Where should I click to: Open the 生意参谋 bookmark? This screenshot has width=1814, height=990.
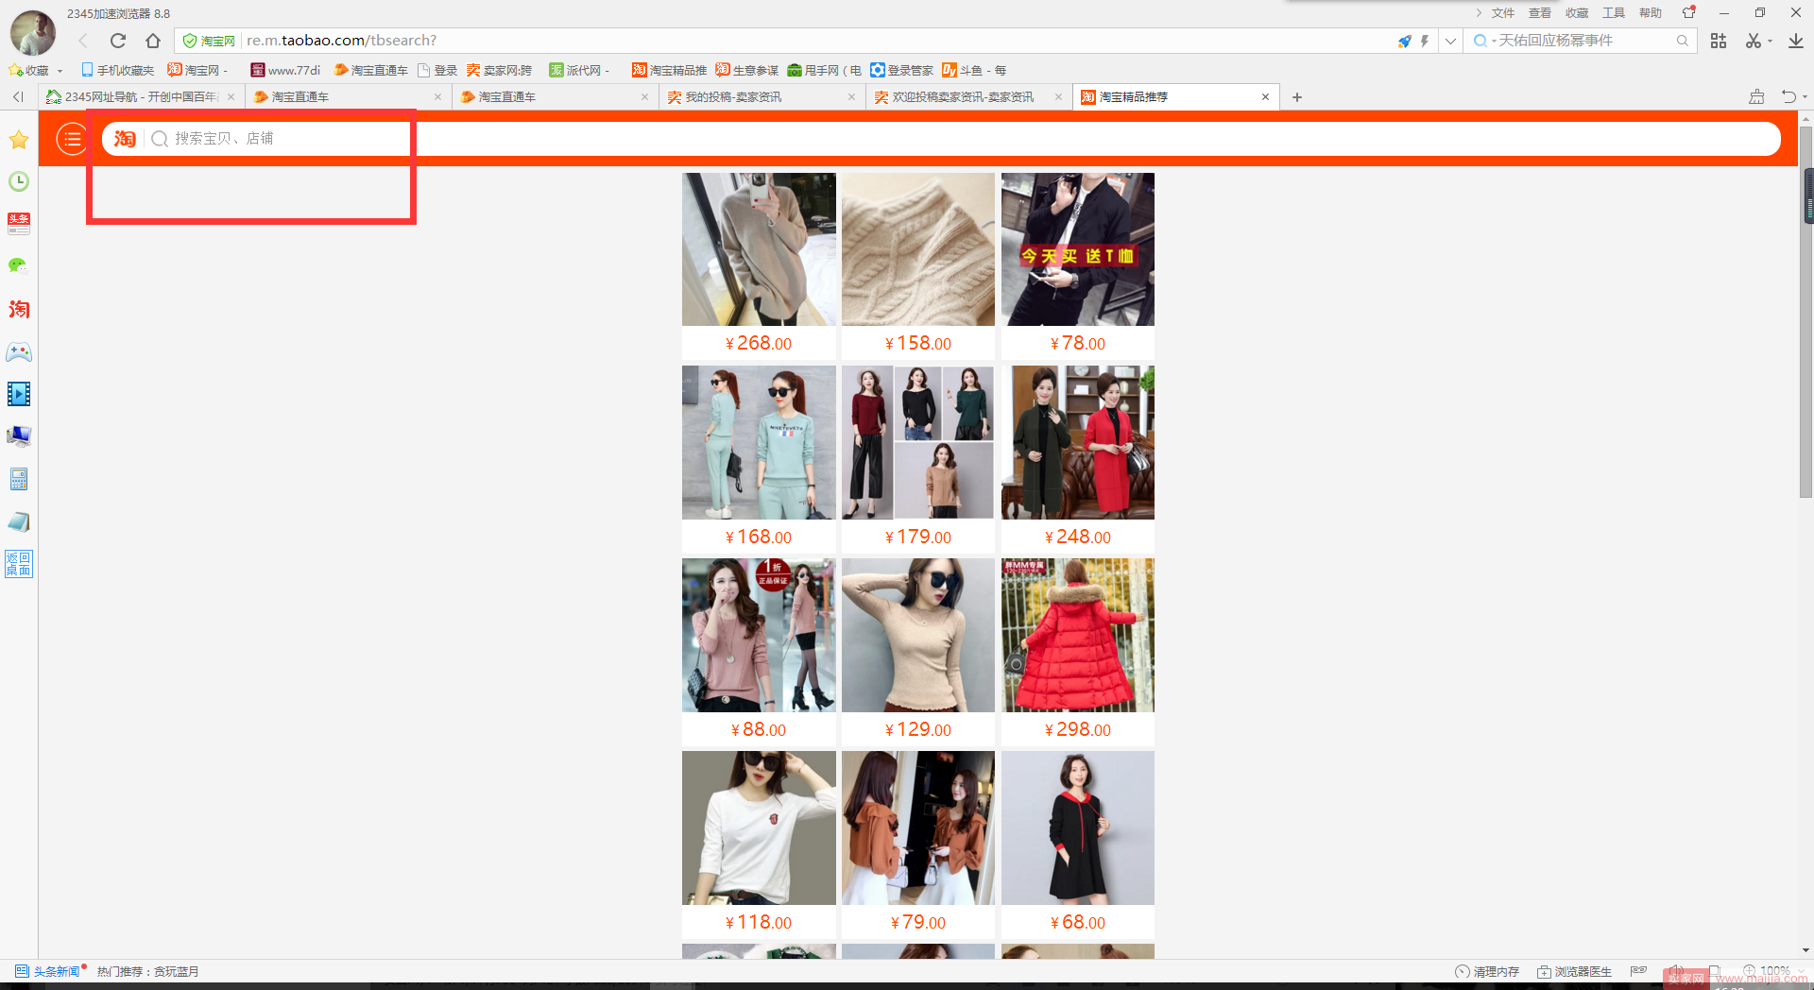[x=746, y=71]
